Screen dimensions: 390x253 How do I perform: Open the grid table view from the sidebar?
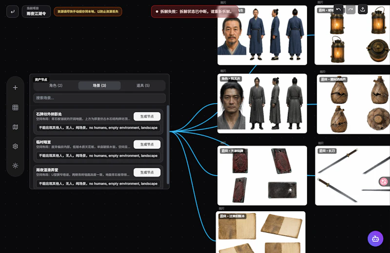pyautogui.click(x=15, y=107)
